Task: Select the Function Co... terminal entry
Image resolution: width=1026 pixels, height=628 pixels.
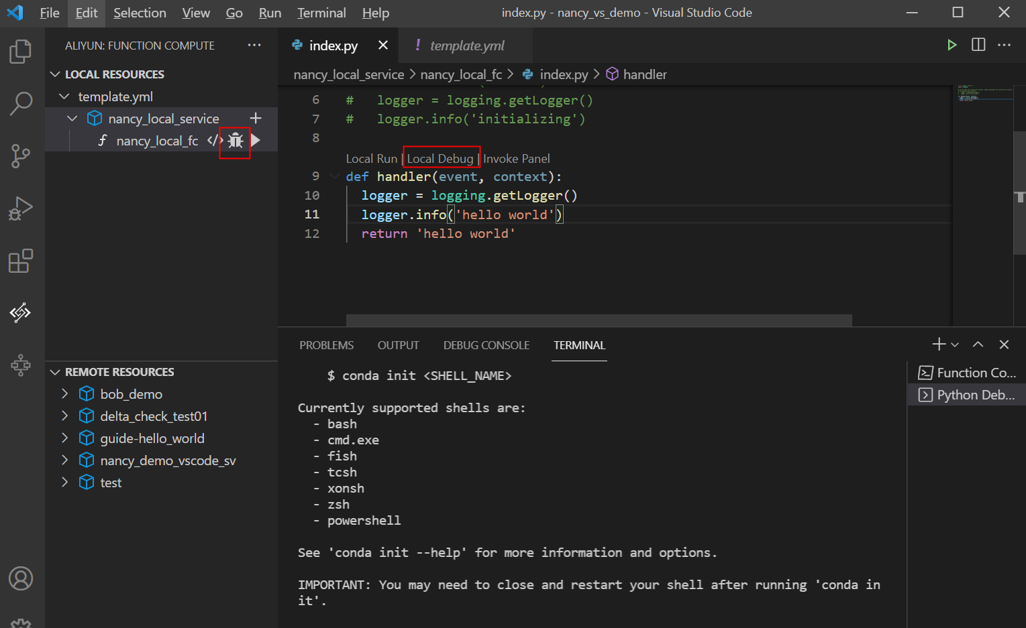Action: 967,373
